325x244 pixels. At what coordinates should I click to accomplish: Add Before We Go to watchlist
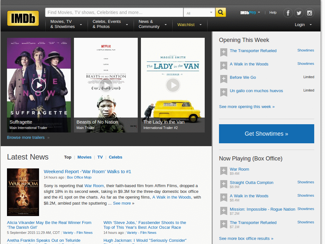point(224,79)
